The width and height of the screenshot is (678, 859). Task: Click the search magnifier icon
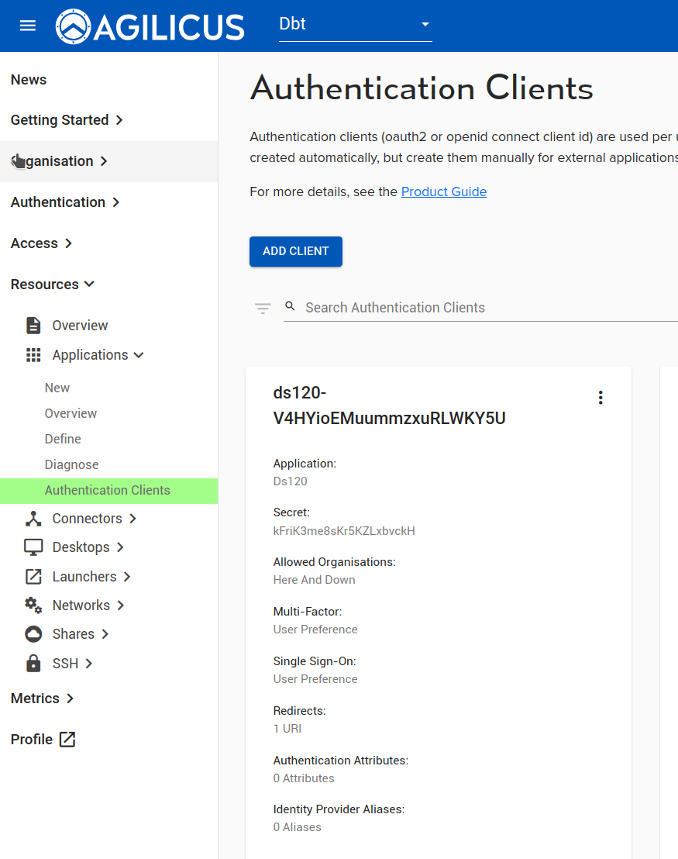pos(291,306)
